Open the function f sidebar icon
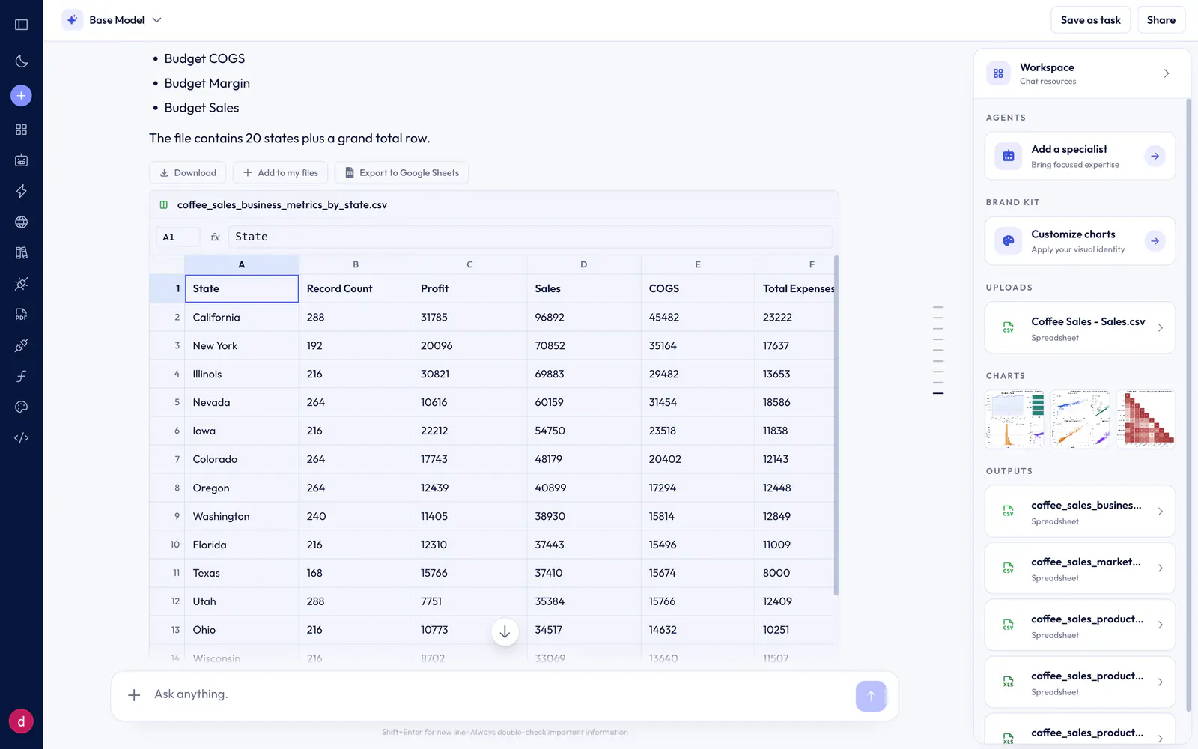The width and height of the screenshot is (1198, 749). (21, 376)
